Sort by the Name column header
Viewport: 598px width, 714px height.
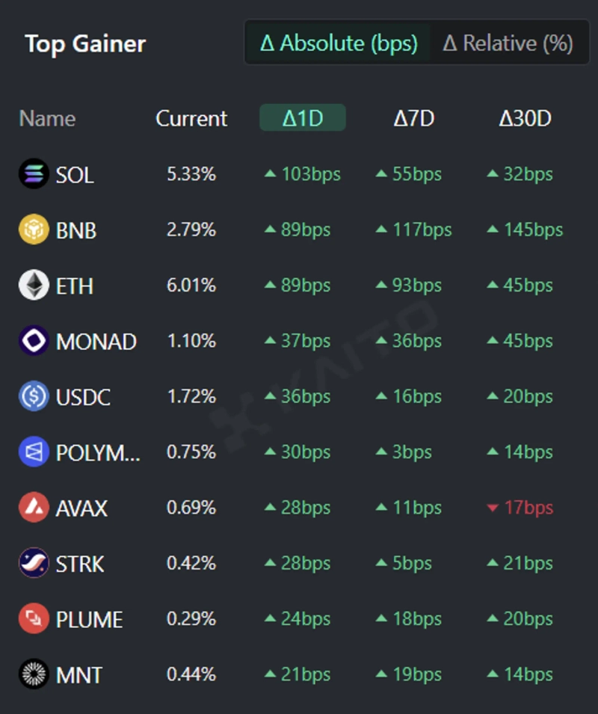(47, 118)
